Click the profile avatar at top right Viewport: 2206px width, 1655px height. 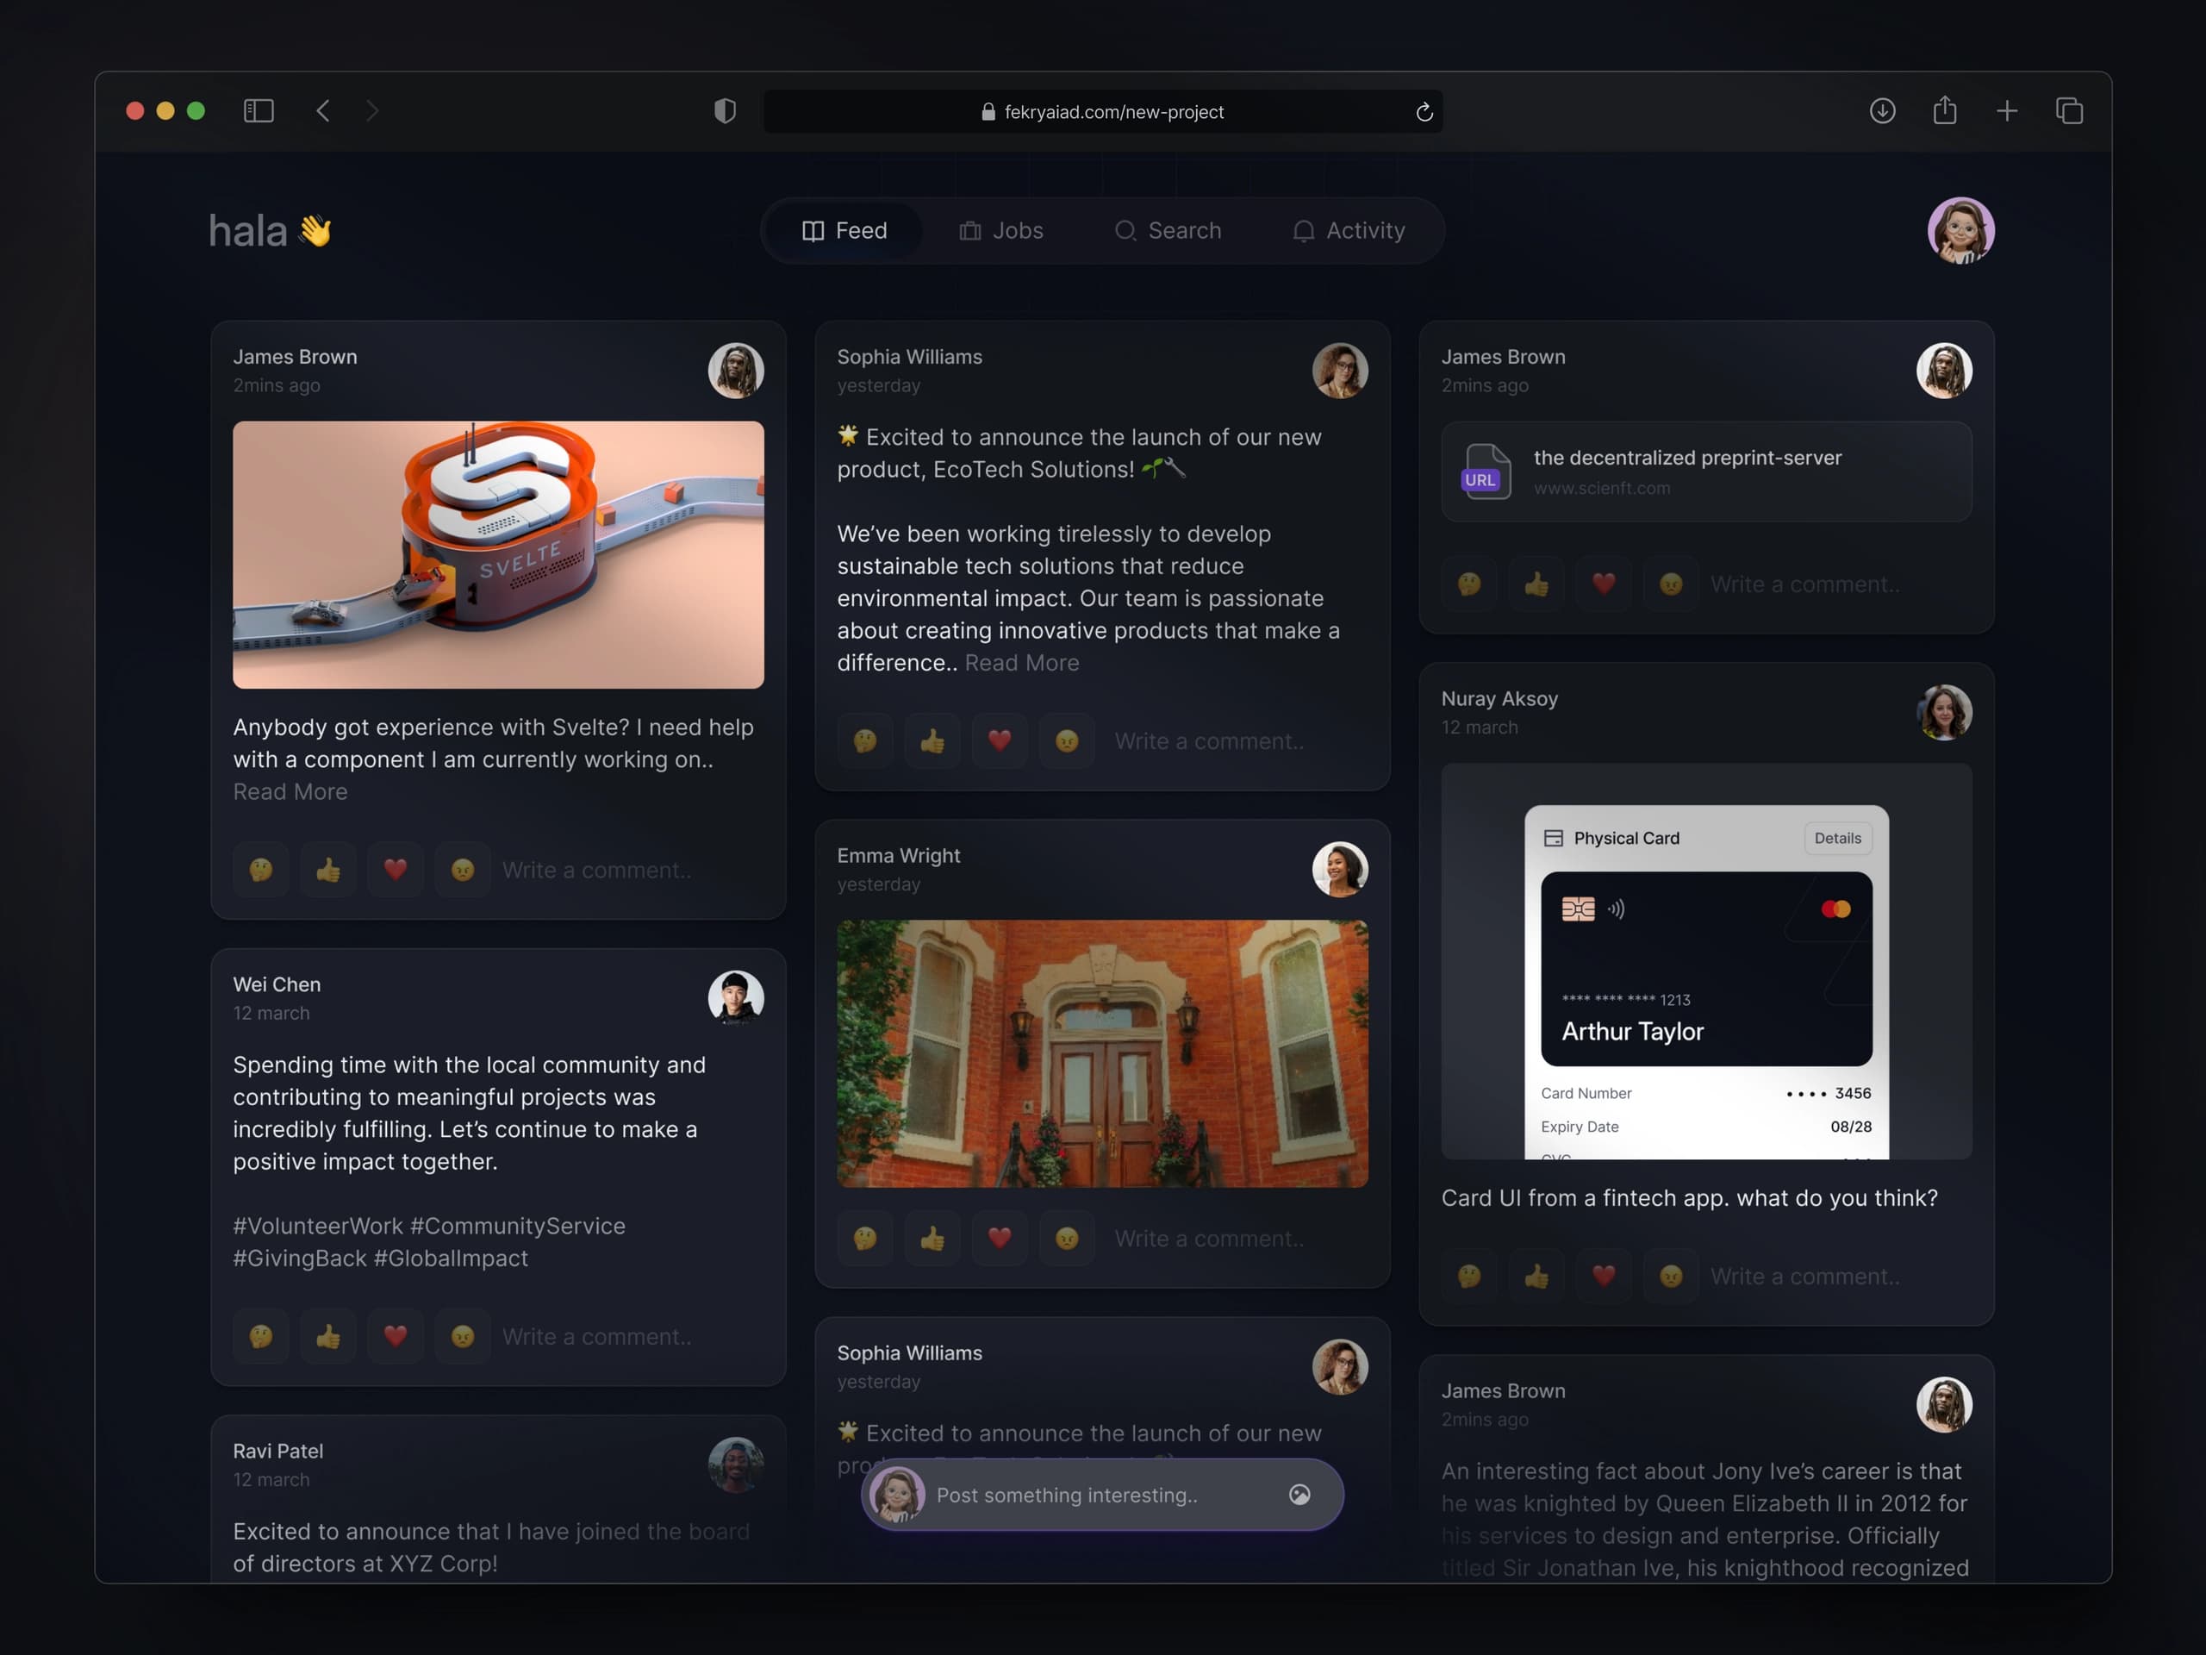pyautogui.click(x=1960, y=230)
